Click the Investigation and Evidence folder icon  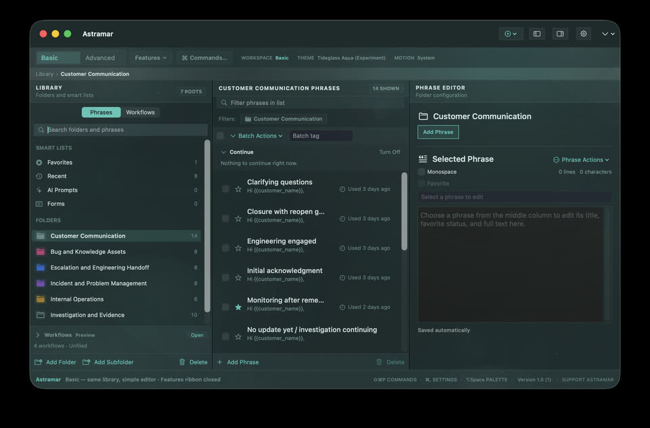click(x=41, y=315)
